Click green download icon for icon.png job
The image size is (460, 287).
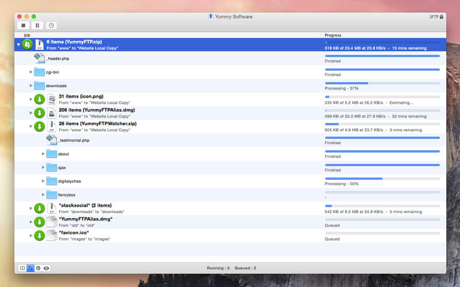pyautogui.click(x=40, y=99)
